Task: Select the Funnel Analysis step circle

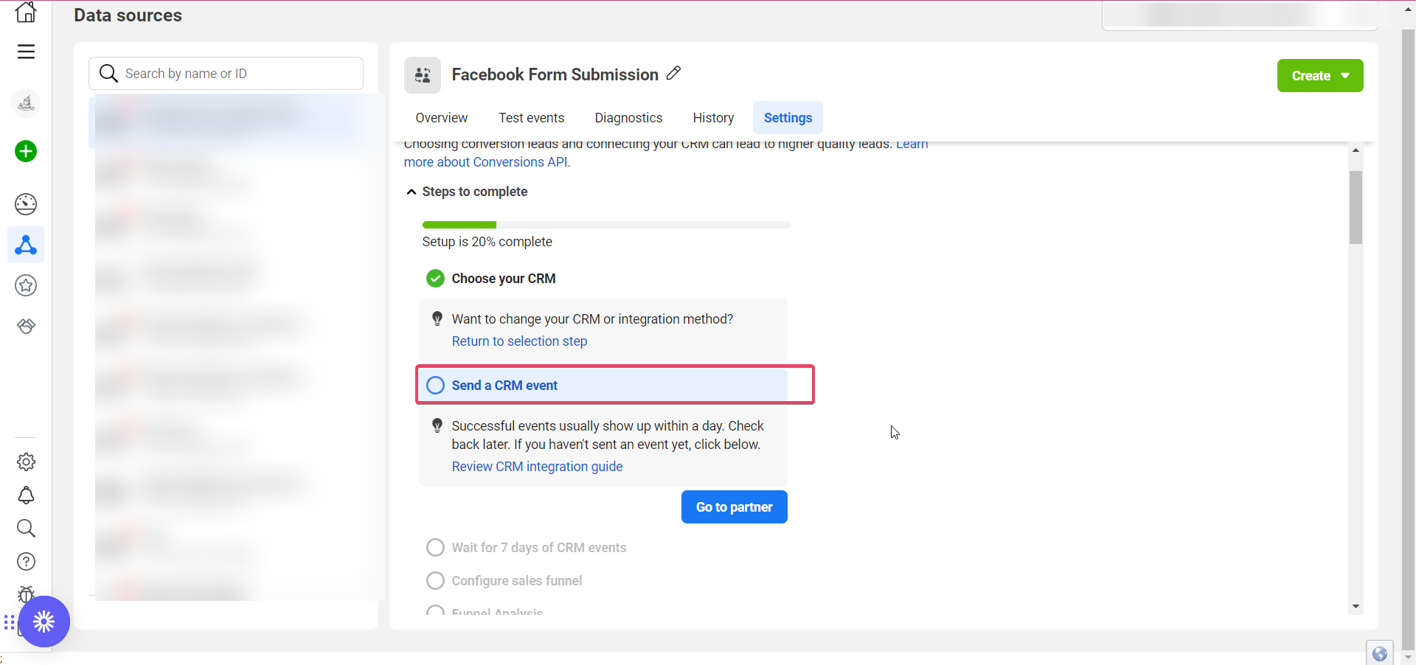Action: click(x=435, y=610)
